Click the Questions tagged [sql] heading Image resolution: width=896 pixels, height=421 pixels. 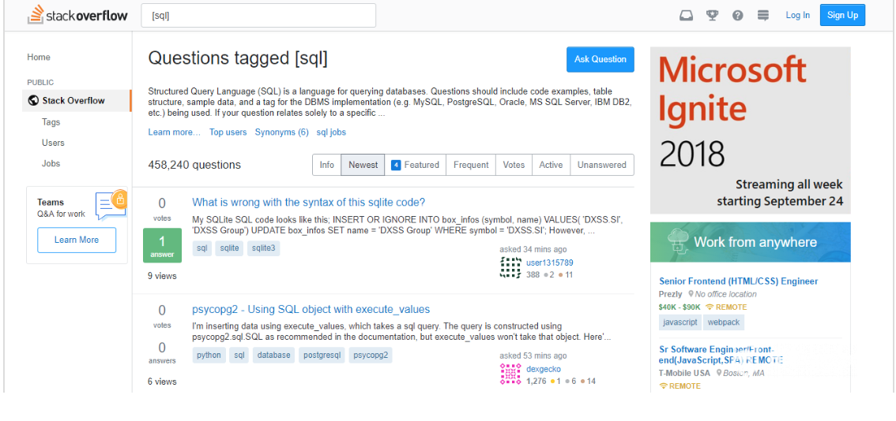pos(239,59)
